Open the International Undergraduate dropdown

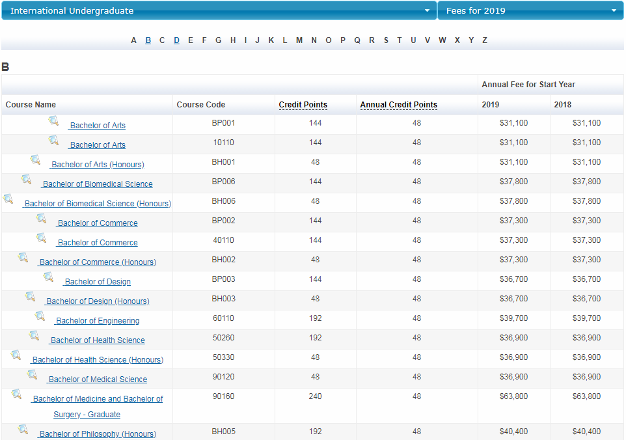(x=219, y=10)
